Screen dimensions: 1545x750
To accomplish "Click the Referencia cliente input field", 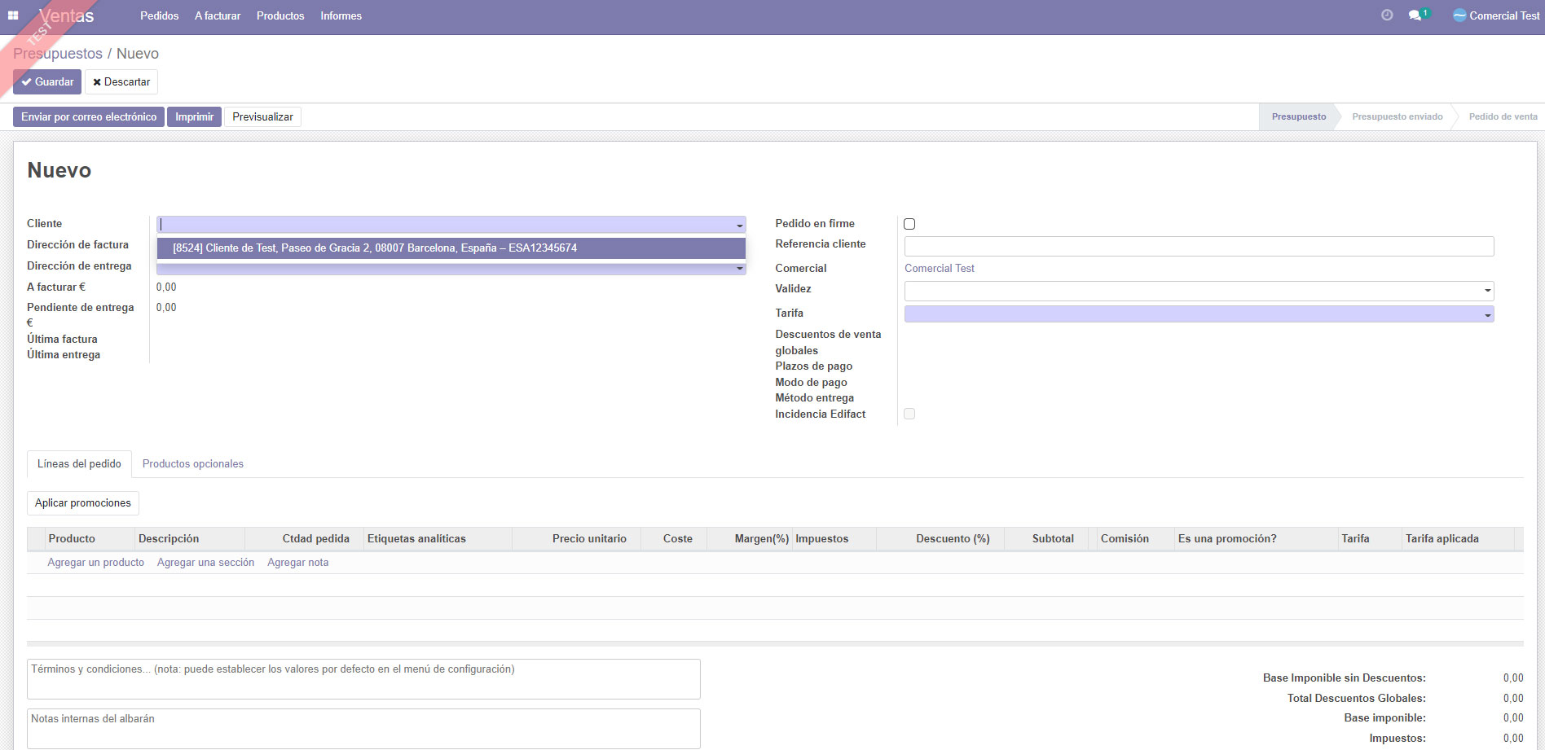I will point(1198,246).
